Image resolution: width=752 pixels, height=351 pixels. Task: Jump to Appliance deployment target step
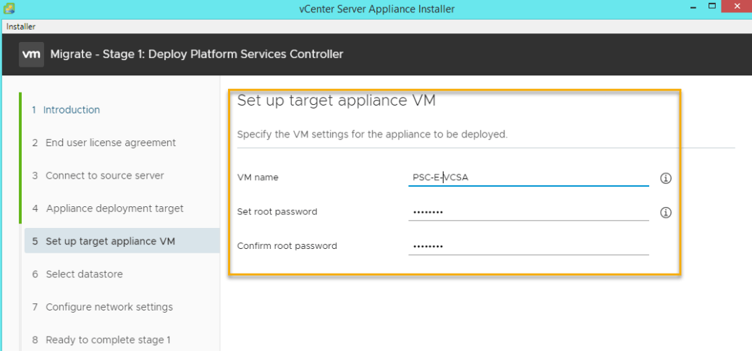(x=114, y=208)
